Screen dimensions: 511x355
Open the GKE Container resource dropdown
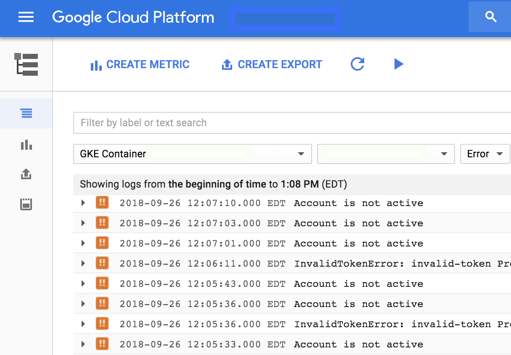(193, 154)
